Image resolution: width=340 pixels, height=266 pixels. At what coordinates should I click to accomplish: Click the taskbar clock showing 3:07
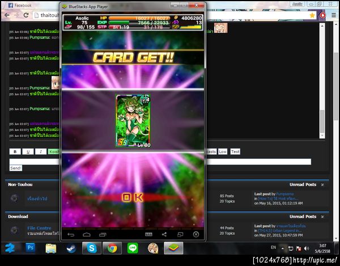[x=322, y=248]
